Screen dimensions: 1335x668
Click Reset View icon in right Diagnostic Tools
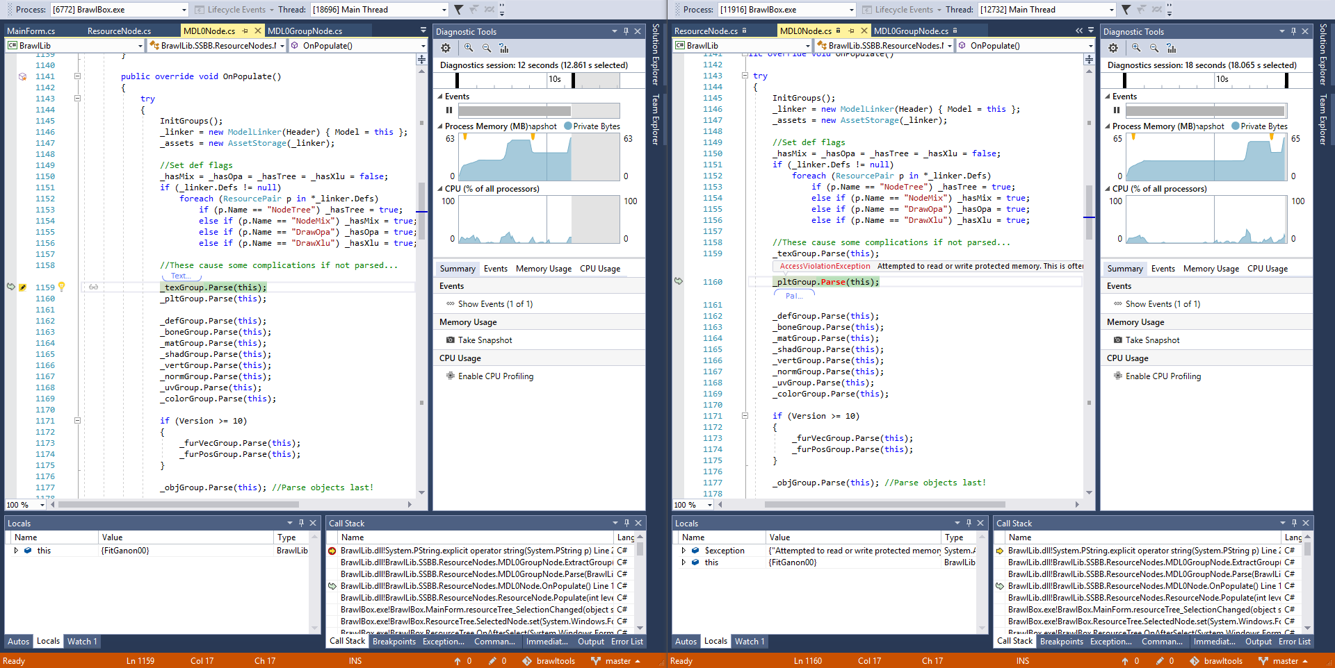[1172, 48]
